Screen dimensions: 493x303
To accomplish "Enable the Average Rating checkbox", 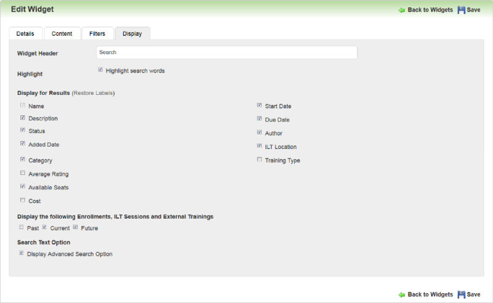I will pyautogui.click(x=23, y=173).
